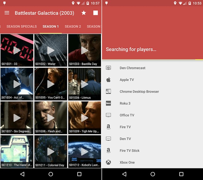Viewport: 203px width, 180px height.
Task: Tap the Roku logo icon
Action: (x=108, y=103)
